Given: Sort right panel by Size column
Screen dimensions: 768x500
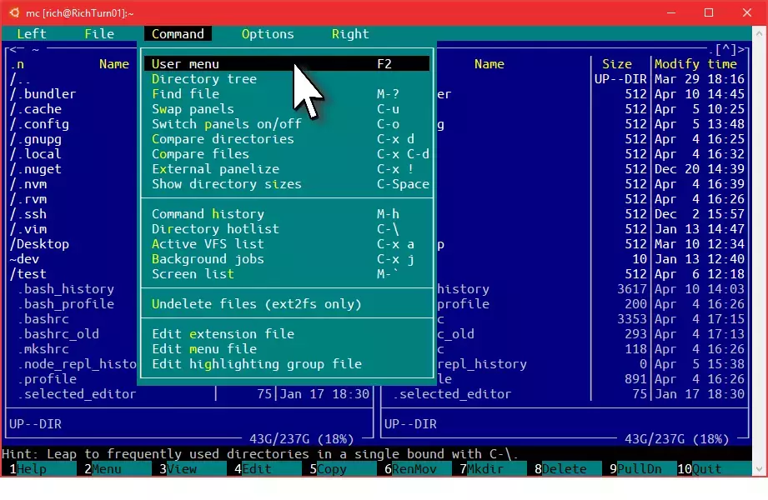Looking at the screenshot, I should click(x=617, y=64).
